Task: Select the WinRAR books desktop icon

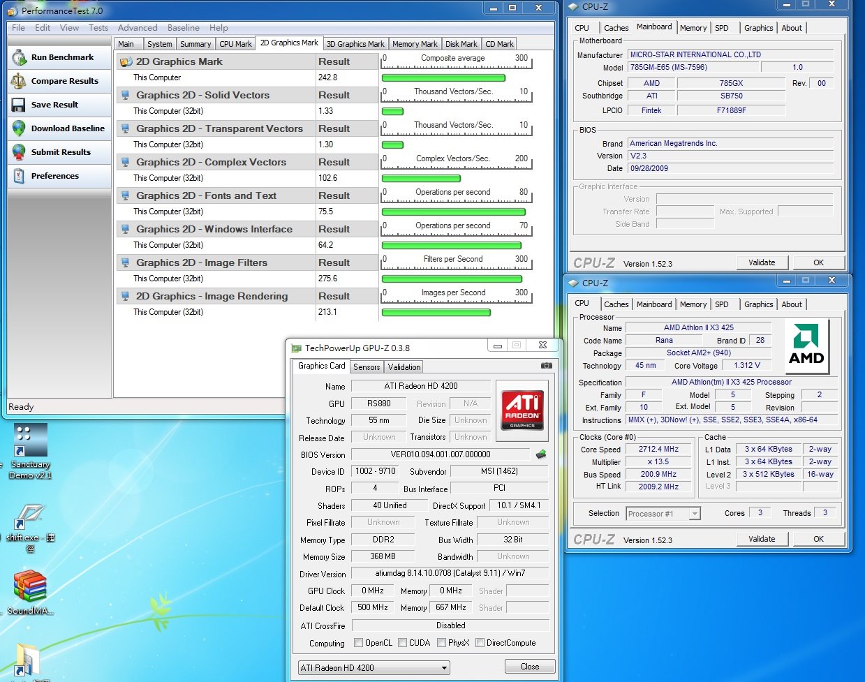Action: point(30,593)
